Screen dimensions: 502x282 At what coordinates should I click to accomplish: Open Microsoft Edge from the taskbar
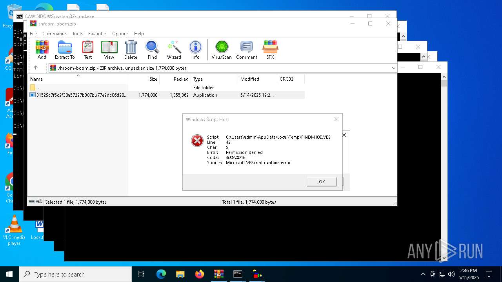click(x=161, y=274)
